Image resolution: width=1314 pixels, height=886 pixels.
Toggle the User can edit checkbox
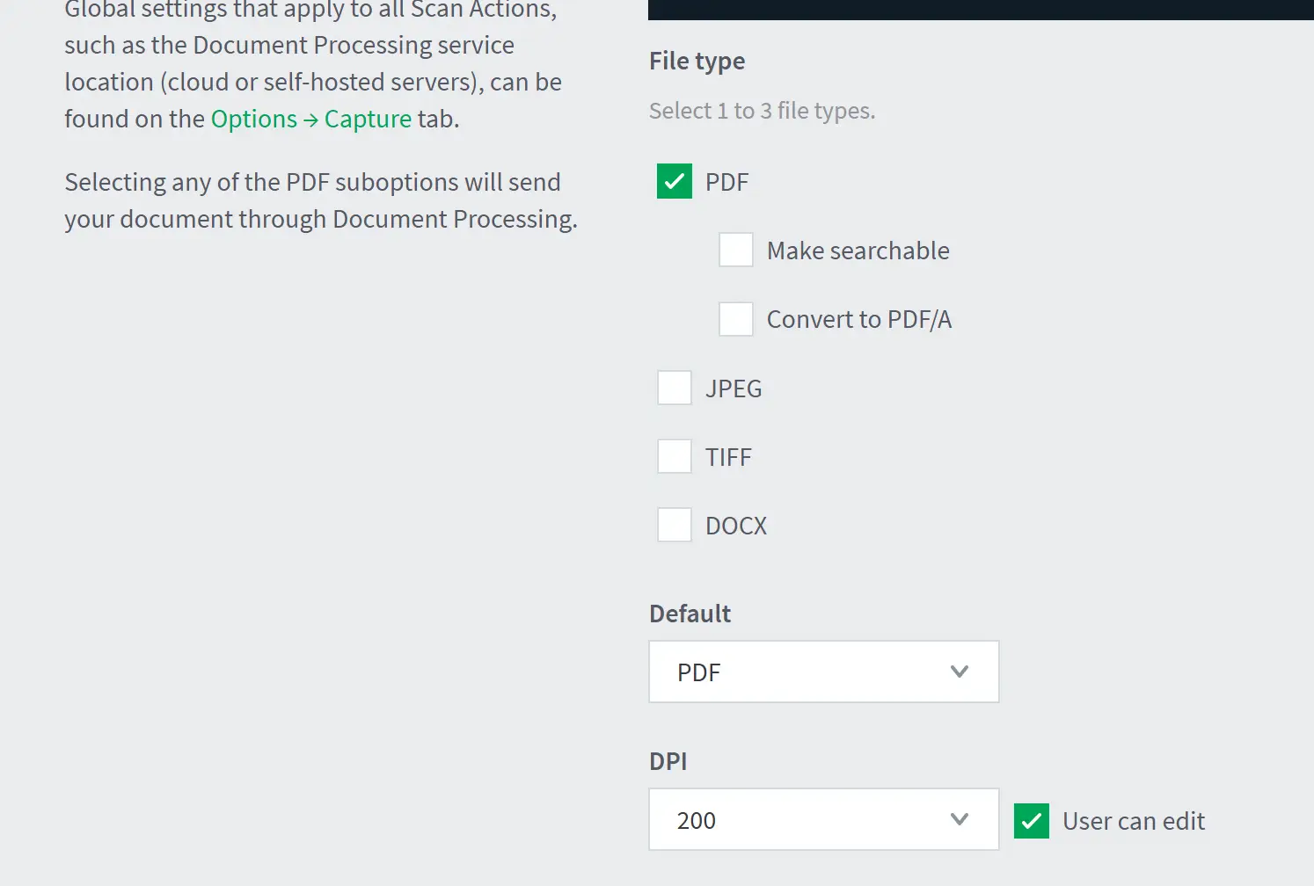(x=1032, y=821)
